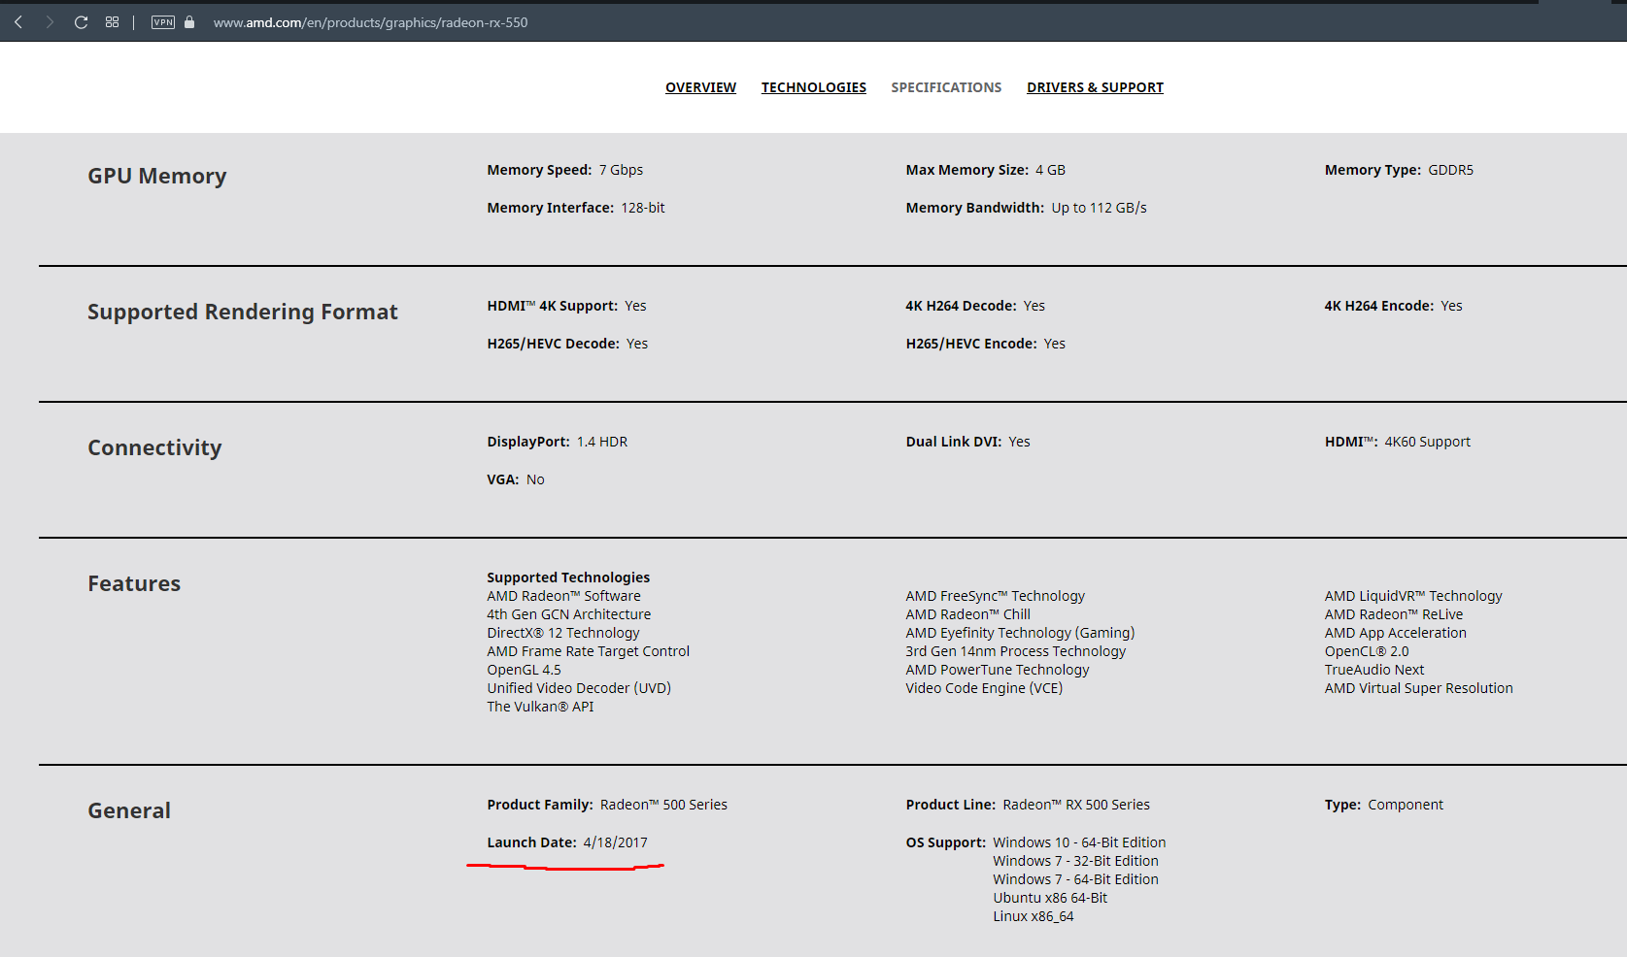Click AMD FreeSync Technology feature
The height and width of the screenshot is (957, 1627).
(996, 596)
